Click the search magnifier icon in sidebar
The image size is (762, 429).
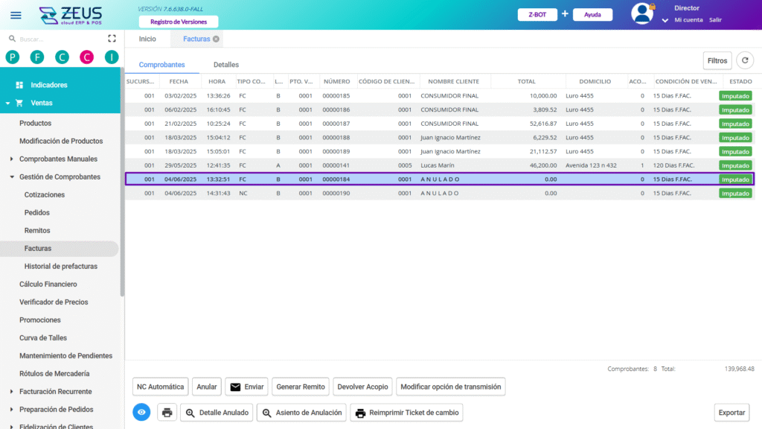[x=12, y=39]
